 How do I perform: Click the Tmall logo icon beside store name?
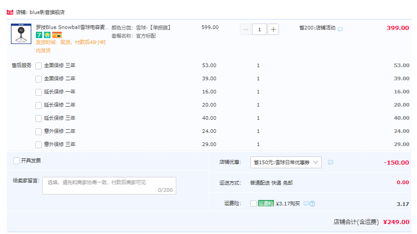point(10,12)
